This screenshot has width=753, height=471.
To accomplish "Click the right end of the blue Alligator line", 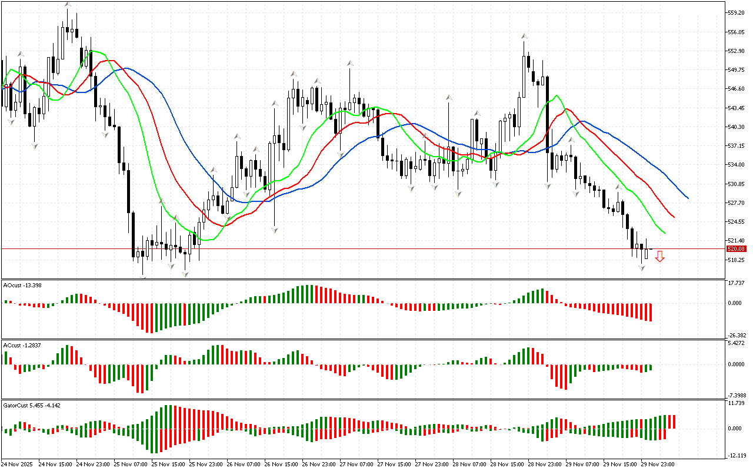I will pyautogui.click(x=688, y=198).
